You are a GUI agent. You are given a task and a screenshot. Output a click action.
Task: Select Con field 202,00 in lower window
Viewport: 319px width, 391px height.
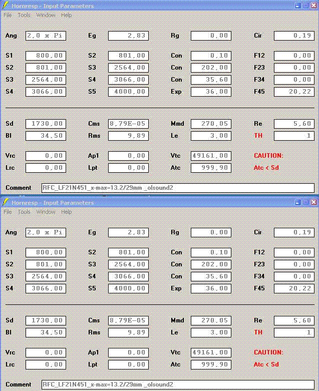pyautogui.click(x=211, y=264)
